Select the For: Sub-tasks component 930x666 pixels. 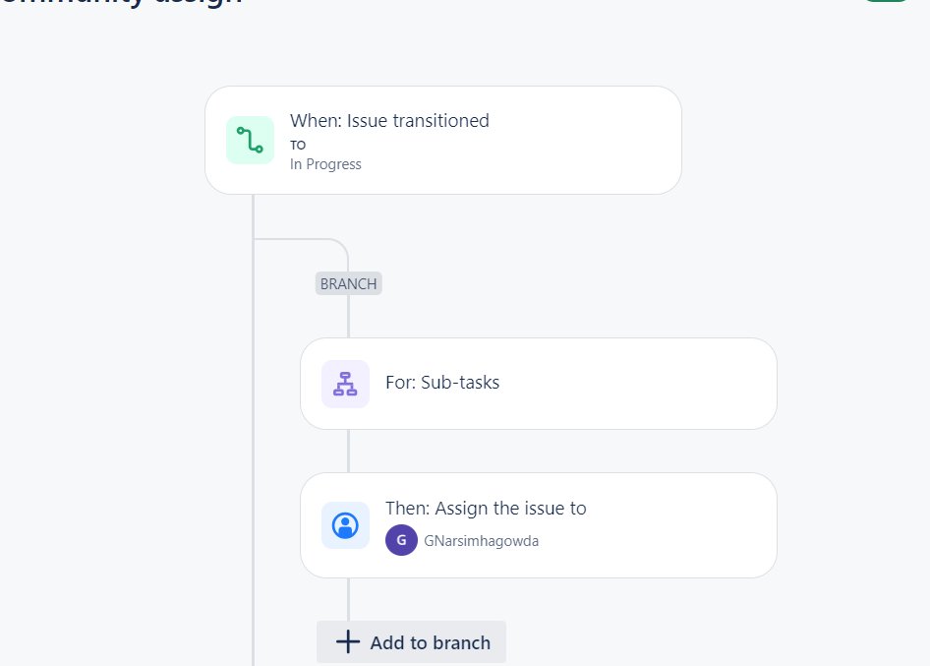pos(539,384)
